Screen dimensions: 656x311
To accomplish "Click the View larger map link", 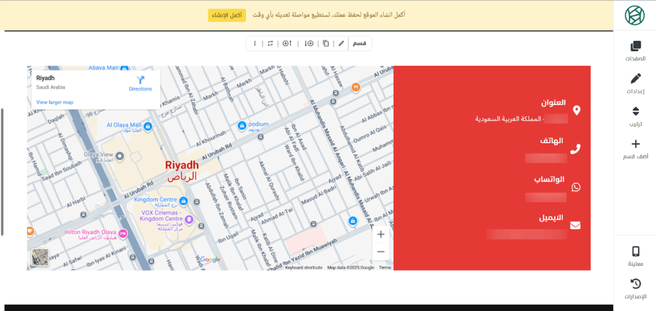I will point(54,102).
